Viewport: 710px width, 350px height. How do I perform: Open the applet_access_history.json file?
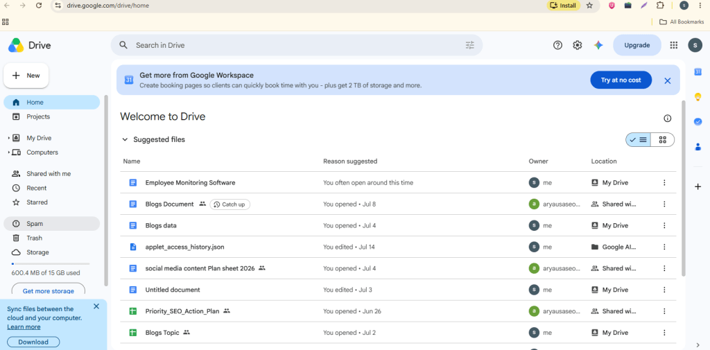pyautogui.click(x=184, y=247)
